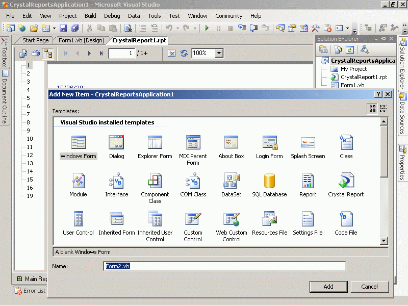Open Solution Explorer window position dropdown
The height and width of the screenshot is (306, 408).
pyautogui.click(x=376, y=39)
